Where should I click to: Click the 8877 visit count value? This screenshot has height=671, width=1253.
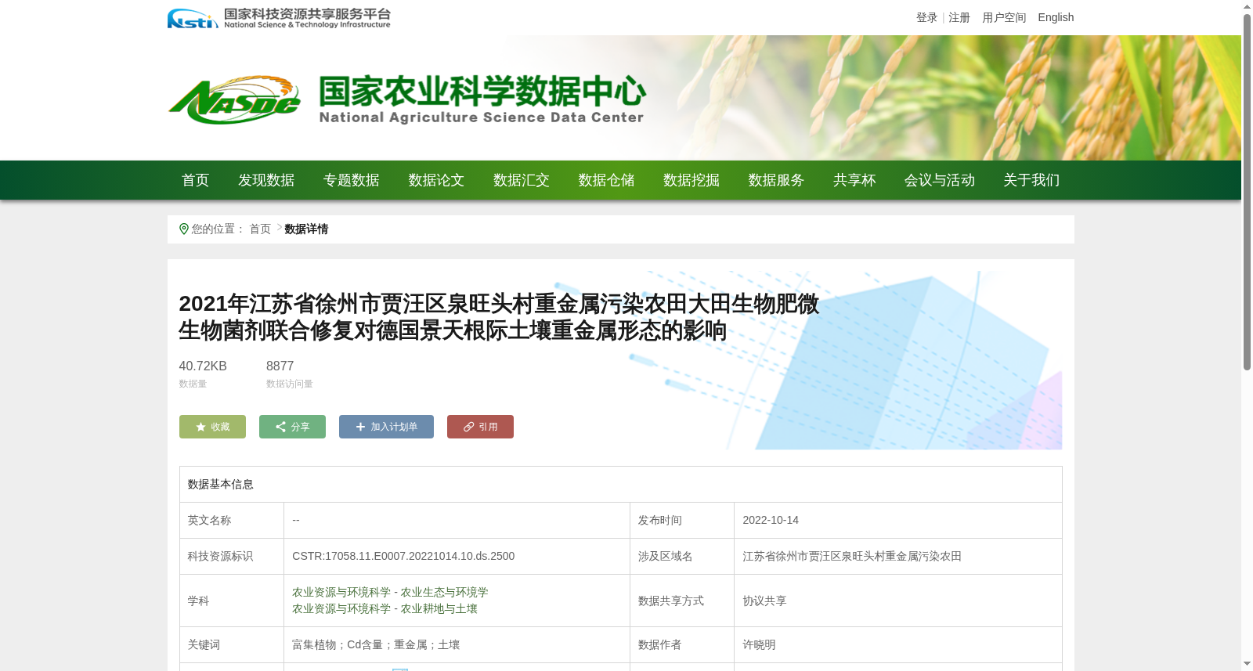[280, 366]
